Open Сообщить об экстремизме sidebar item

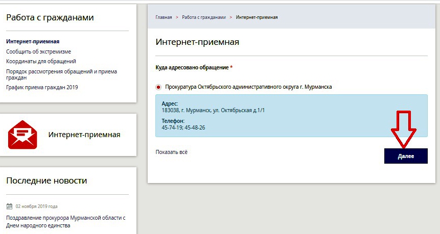(38, 51)
